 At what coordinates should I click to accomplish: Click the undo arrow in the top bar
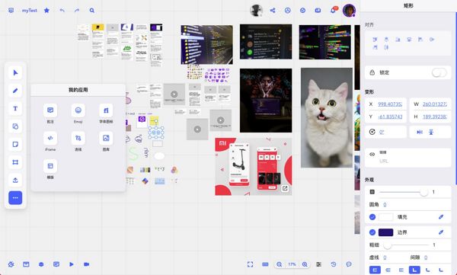pos(62,11)
